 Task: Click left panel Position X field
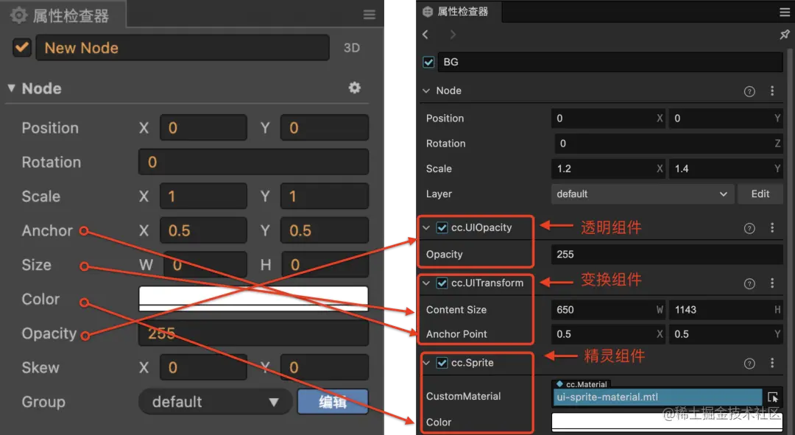tap(203, 128)
